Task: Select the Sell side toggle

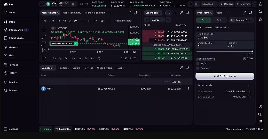Action: (219, 20)
